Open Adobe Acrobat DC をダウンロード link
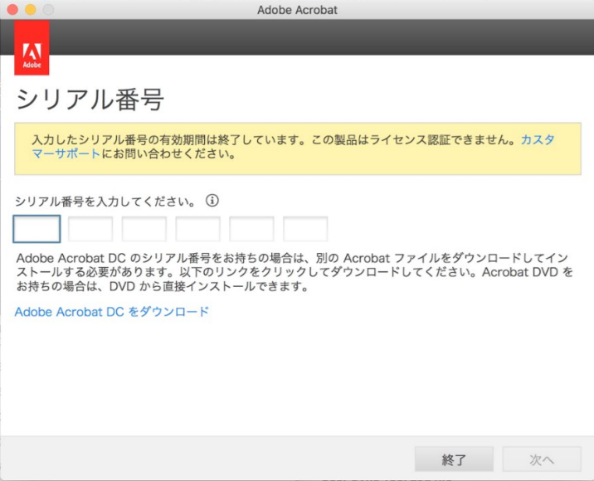 click(x=112, y=312)
